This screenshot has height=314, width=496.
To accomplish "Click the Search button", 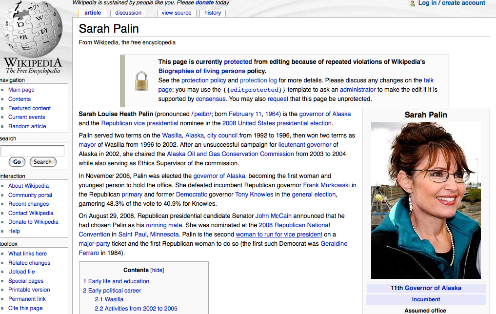I will [x=43, y=162].
